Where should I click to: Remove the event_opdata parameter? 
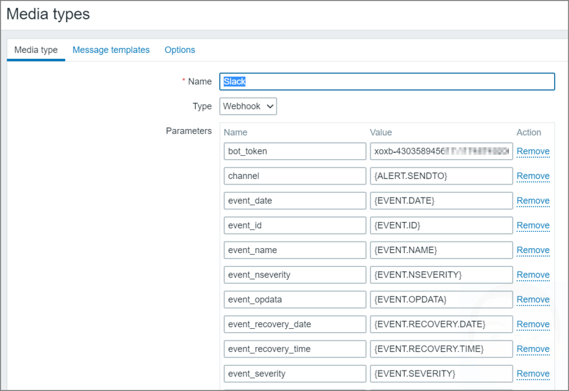tap(532, 299)
